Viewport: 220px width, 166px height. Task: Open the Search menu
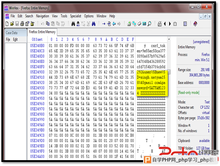[29, 16]
